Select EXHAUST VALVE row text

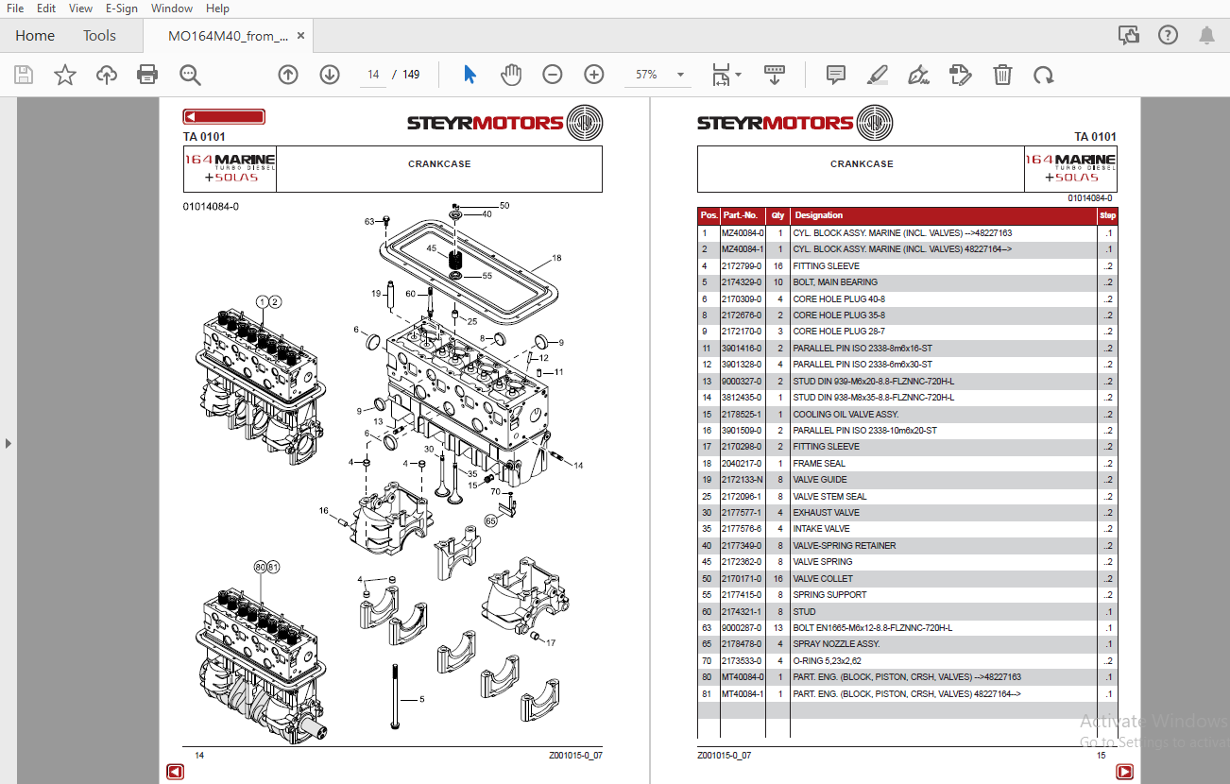click(827, 513)
